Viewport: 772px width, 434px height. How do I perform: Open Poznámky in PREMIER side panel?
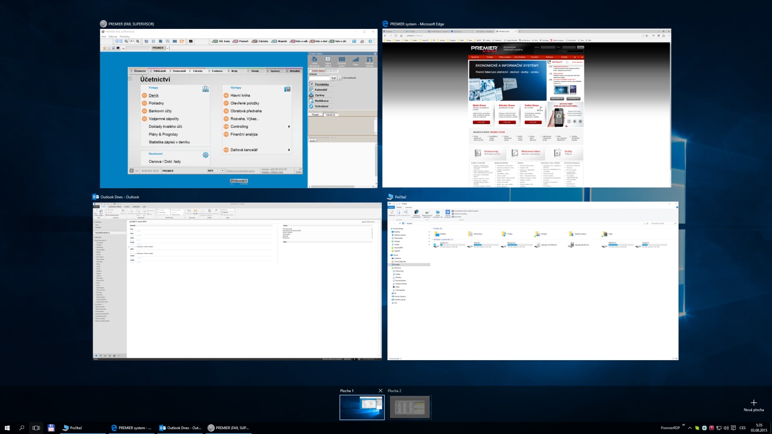[x=321, y=84]
